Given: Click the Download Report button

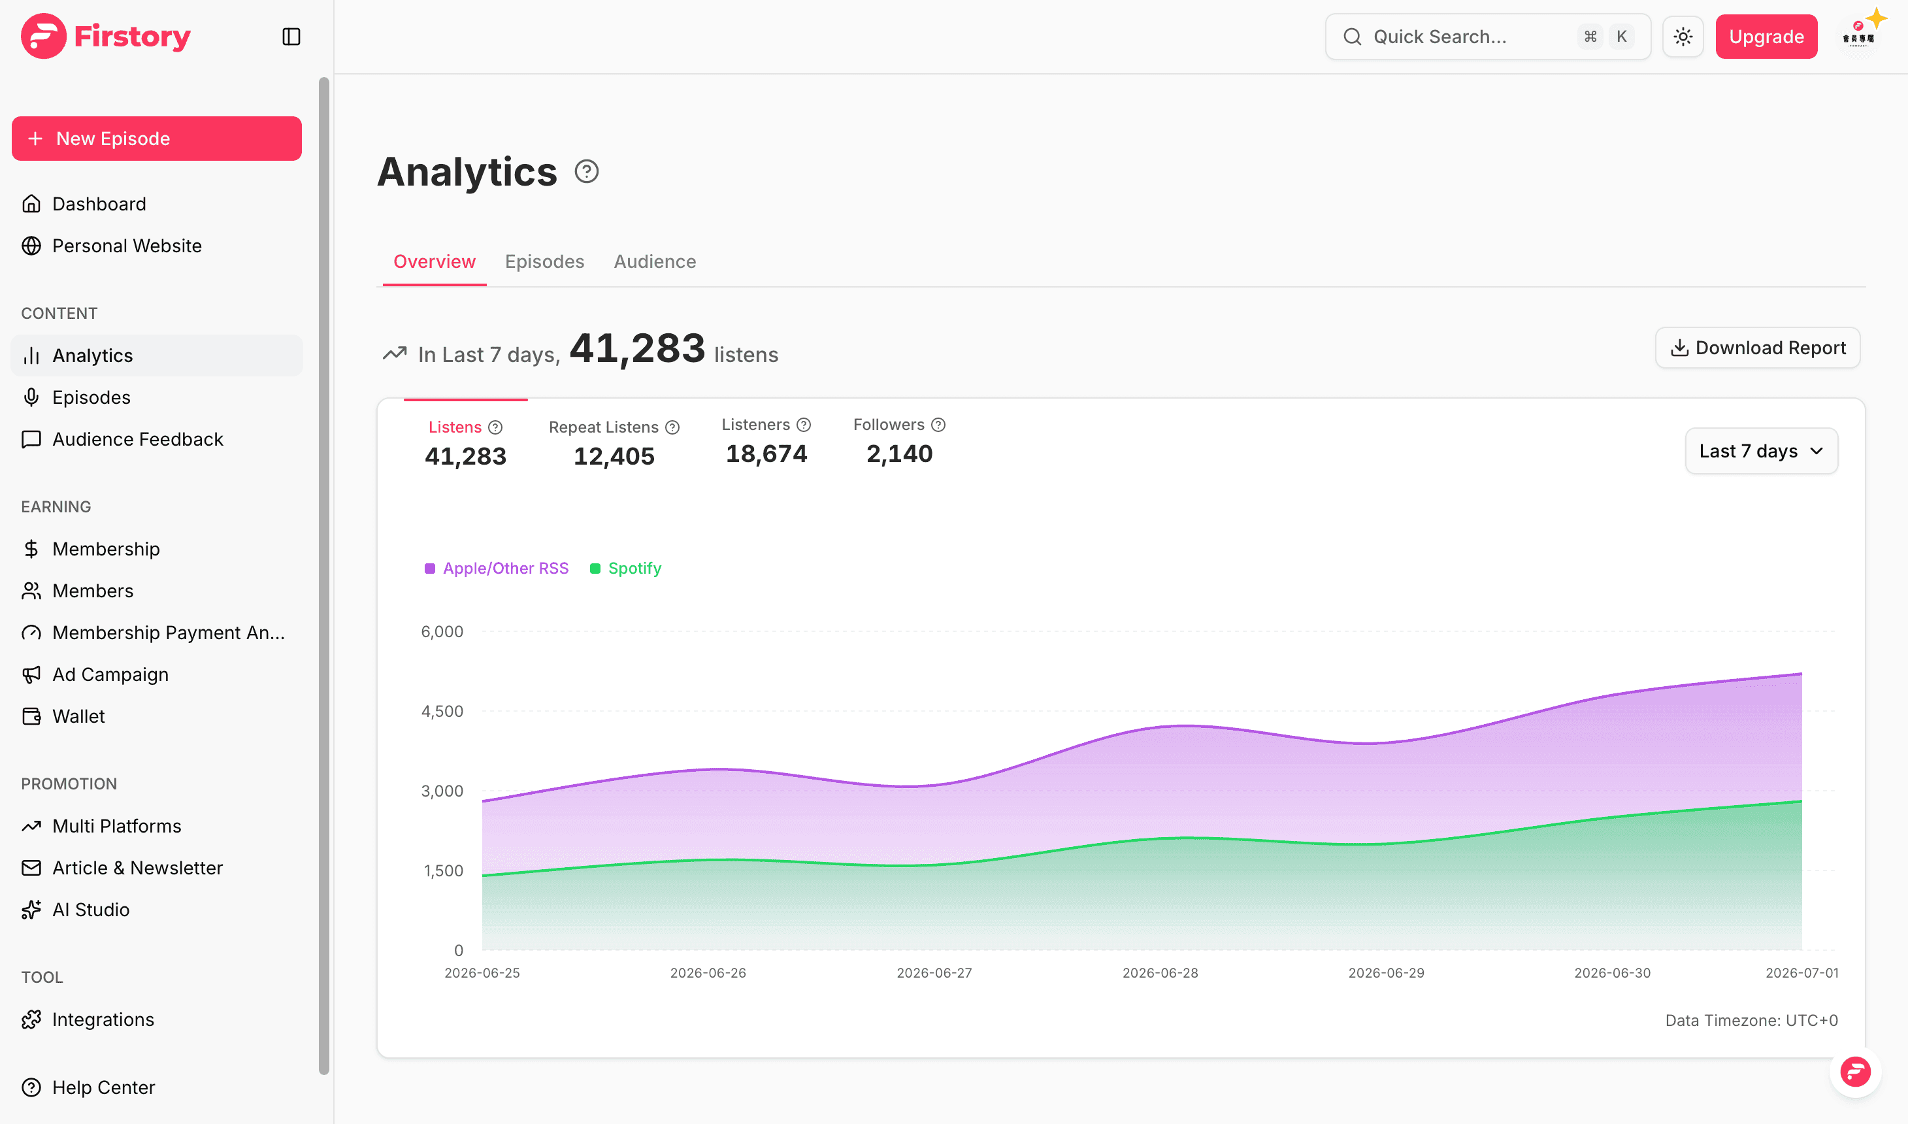Looking at the screenshot, I should pos(1758,348).
